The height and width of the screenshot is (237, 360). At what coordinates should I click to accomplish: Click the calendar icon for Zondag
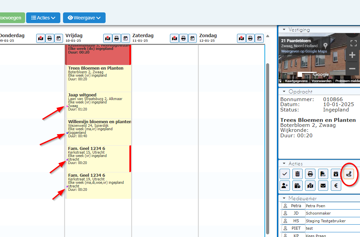tap(259, 38)
